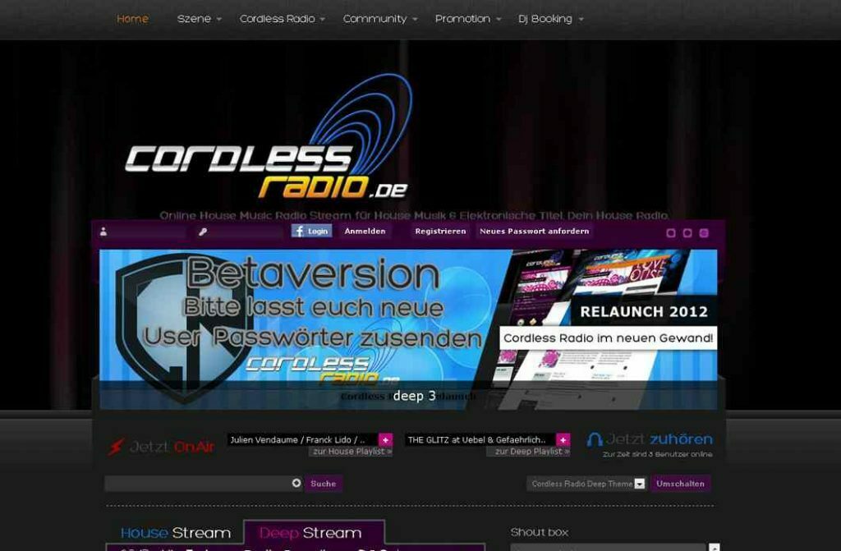Select the middle hollow square slide indicator
The width and height of the screenshot is (841, 551).
pyautogui.click(x=687, y=233)
